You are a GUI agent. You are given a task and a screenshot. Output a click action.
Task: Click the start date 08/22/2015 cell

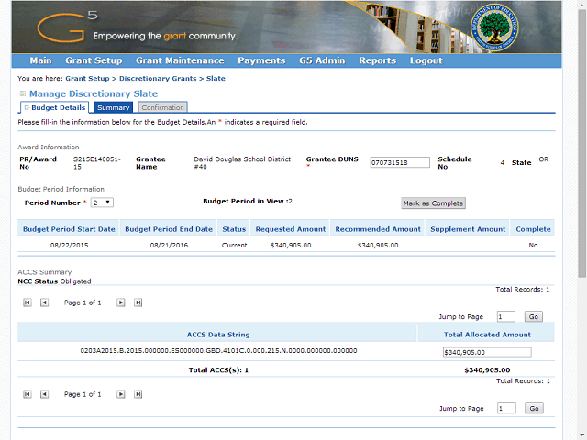tap(70, 245)
